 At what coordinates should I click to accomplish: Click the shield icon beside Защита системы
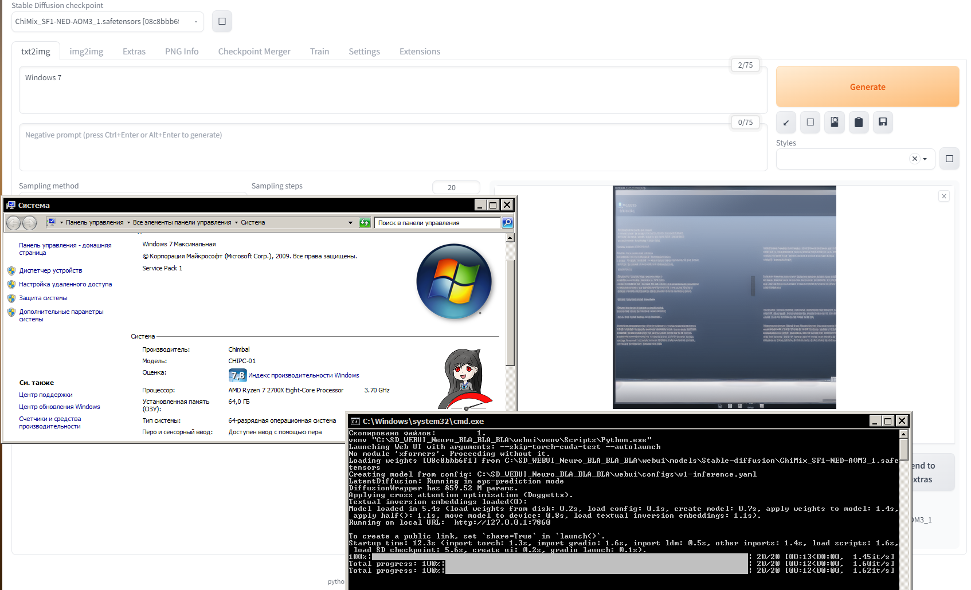[x=11, y=298]
